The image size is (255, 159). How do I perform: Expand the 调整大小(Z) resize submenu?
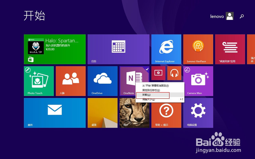tap(160, 99)
